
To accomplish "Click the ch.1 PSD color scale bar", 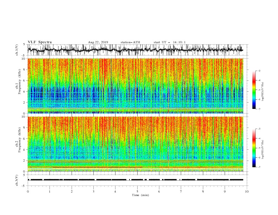I will coord(254,90).
